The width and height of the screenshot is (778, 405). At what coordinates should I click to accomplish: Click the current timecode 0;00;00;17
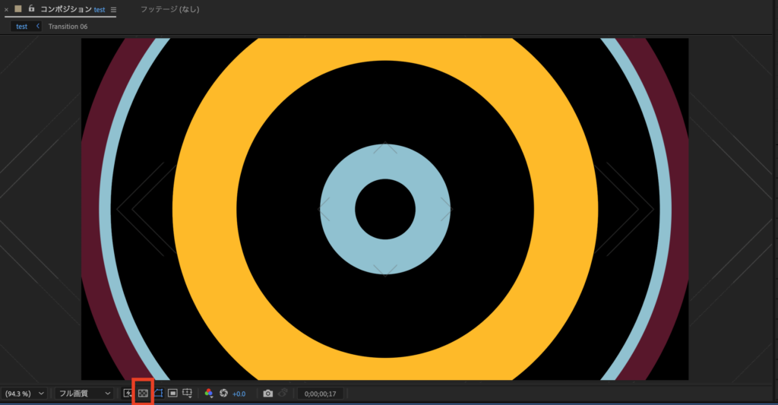pyautogui.click(x=320, y=394)
